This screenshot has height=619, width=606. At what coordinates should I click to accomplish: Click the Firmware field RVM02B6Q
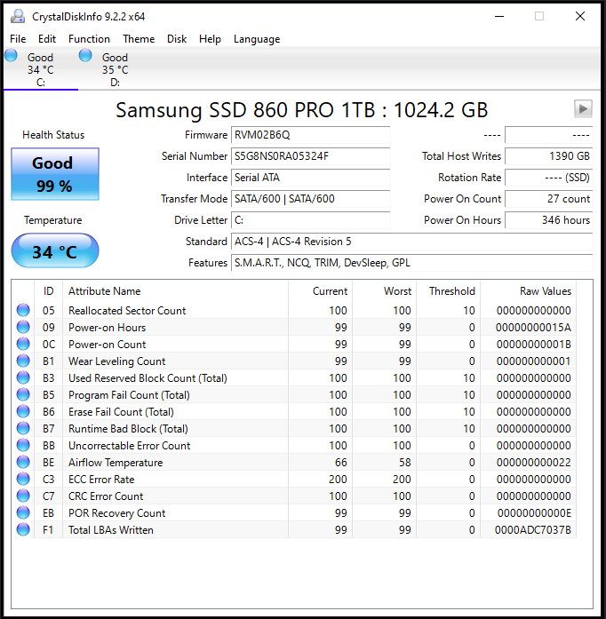(x=310, y=135)
